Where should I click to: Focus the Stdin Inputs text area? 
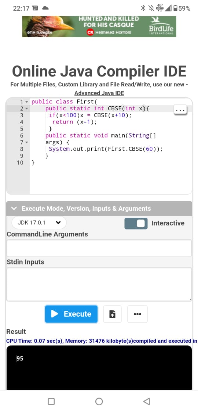coord(99,284)
